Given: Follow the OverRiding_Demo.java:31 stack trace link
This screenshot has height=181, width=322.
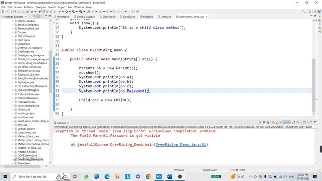Looking at the screenshot, I should (x=181, y=145).
